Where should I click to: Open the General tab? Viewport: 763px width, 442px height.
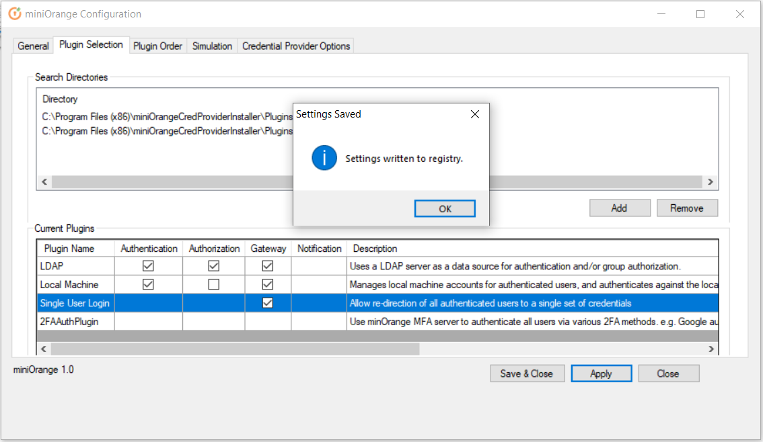33,46
